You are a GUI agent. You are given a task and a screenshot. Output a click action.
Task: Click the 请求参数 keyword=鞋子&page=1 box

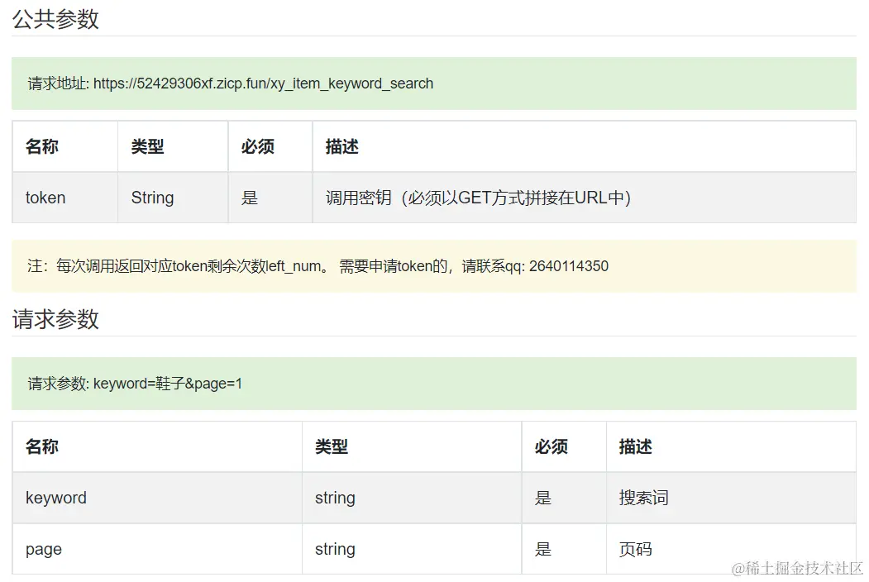pos(434,384)
